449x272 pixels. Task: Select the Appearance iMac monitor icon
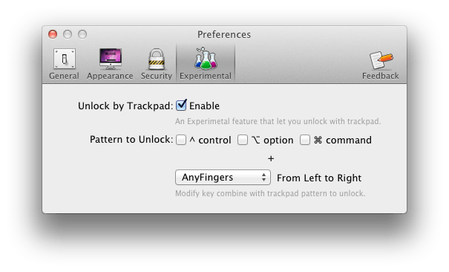111,59
